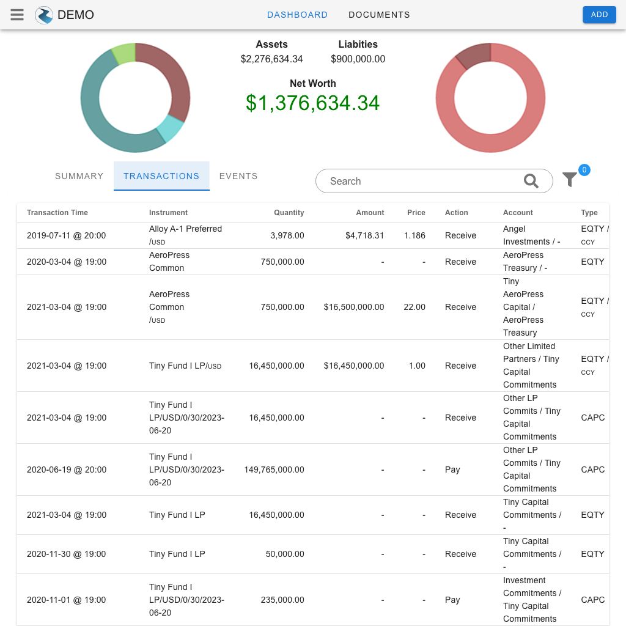Viewport: 626px width, 626px height.
Task: Click the filter count badge
Action: [x=584, y=170]
